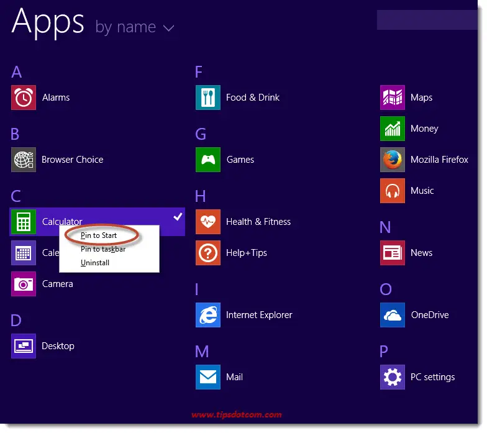Viewport: 487px width, 433px height.
Task: Click the Alarms label text
Action: click(x=56, y=98)
